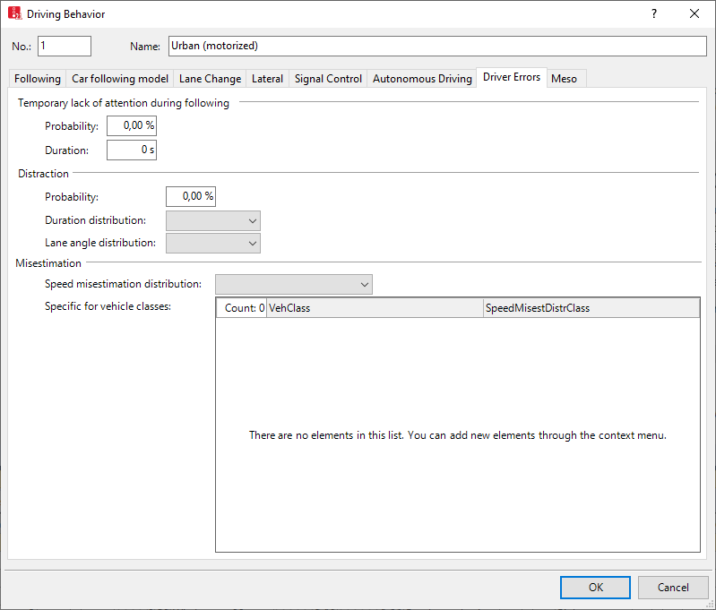Open the Car following model tab
The width and height of the screenshot is (716, 610).
(120, 79)
